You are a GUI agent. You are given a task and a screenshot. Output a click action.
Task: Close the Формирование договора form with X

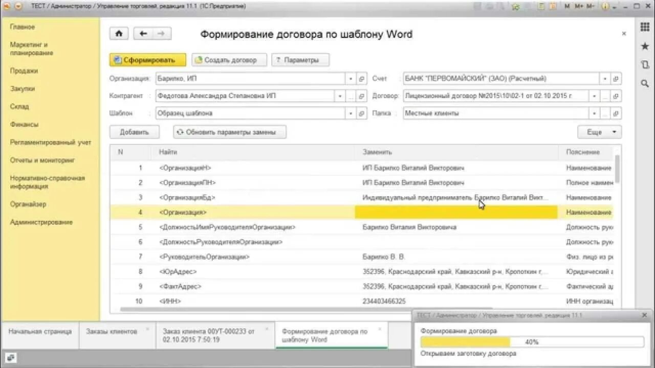[624, 34]
